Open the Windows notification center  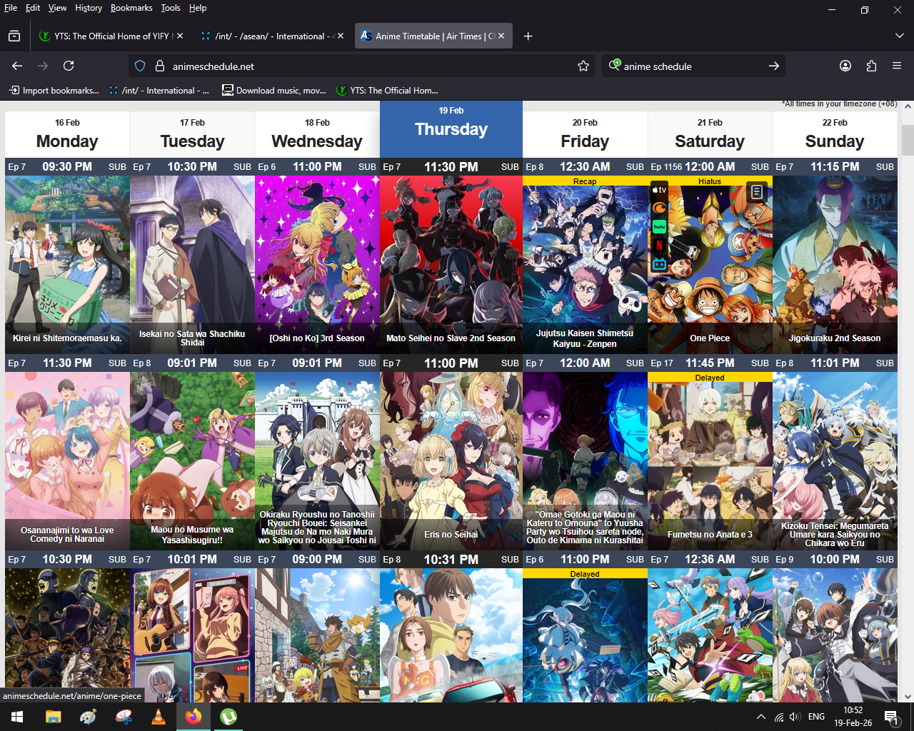pos(890,717)
